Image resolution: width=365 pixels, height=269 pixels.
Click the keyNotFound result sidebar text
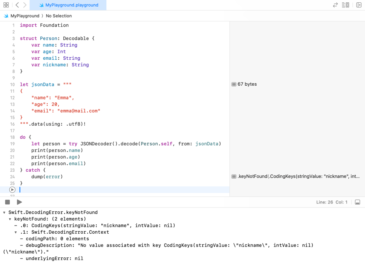coord(299,176)
